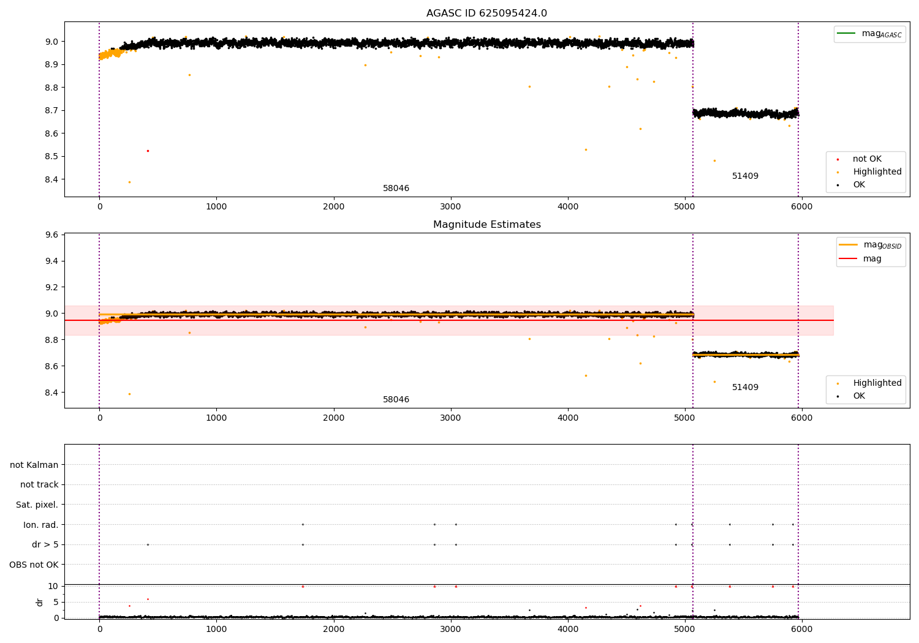Click the '8.7' y-axis tick in top plot
919x643 pixels.
coord(51,111)
